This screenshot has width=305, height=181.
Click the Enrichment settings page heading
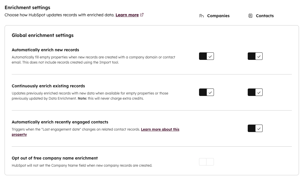[27, 8]
